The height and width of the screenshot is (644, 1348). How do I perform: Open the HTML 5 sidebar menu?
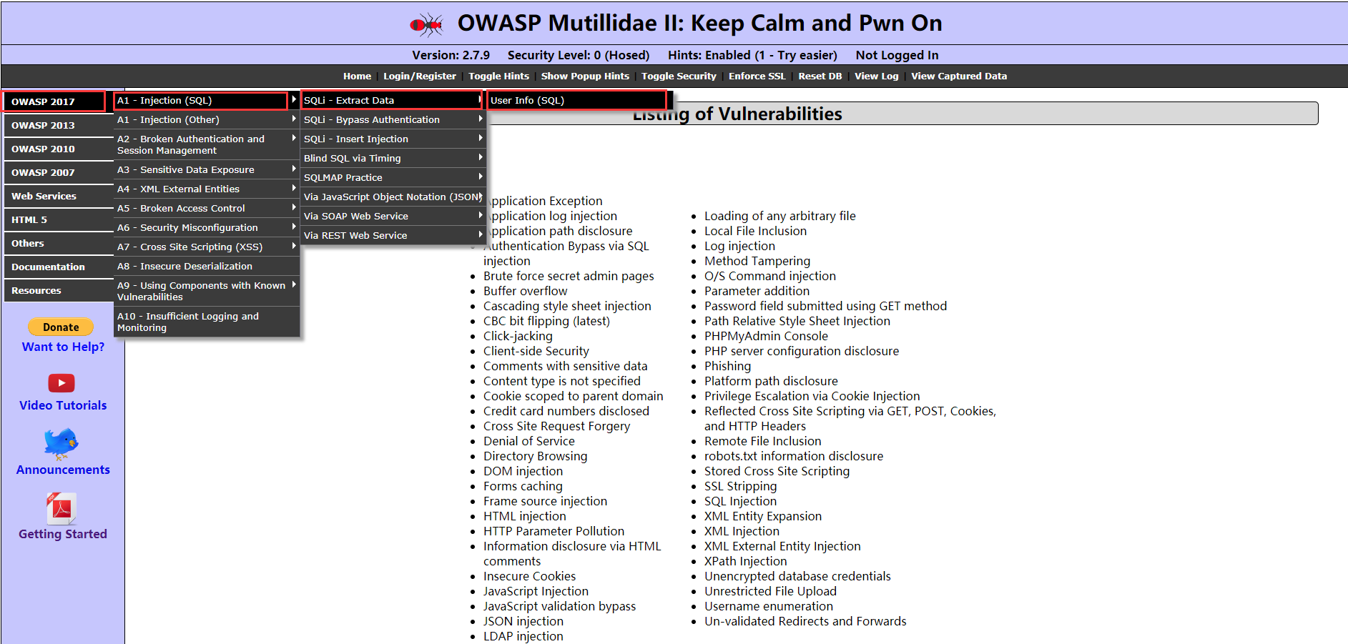coord(59,219)
